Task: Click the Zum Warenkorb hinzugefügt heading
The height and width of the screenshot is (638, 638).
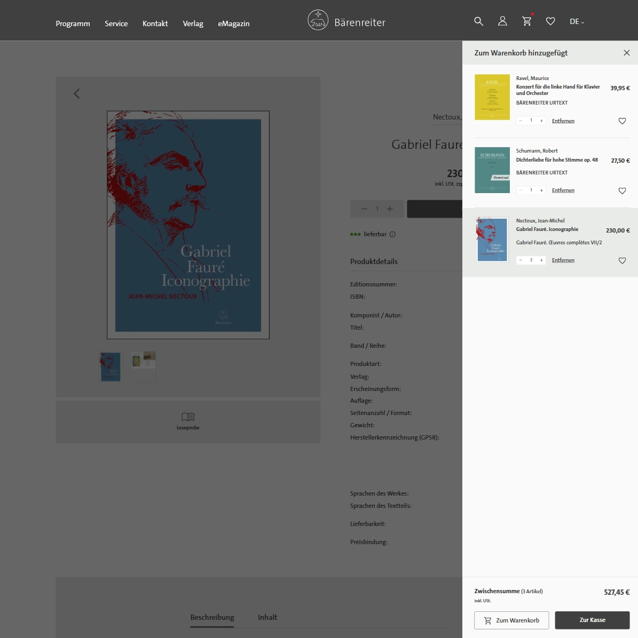Action: tap(521, 53)
